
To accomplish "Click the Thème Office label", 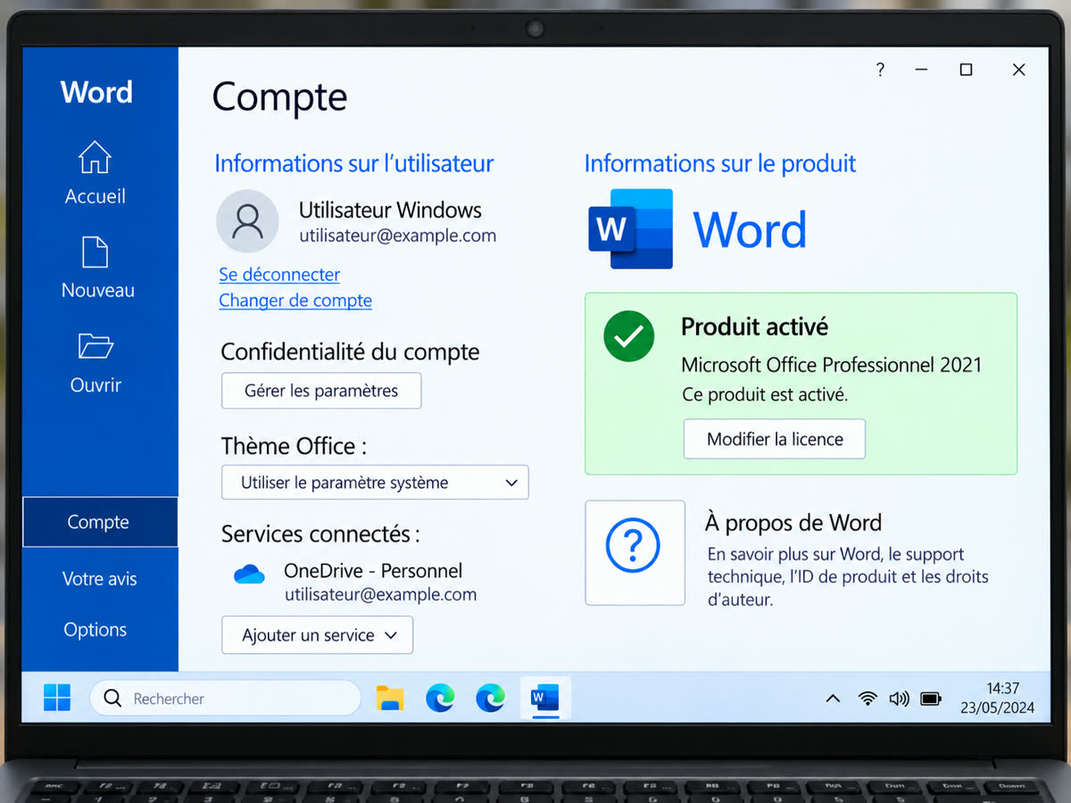I will (x=294, y=446).
